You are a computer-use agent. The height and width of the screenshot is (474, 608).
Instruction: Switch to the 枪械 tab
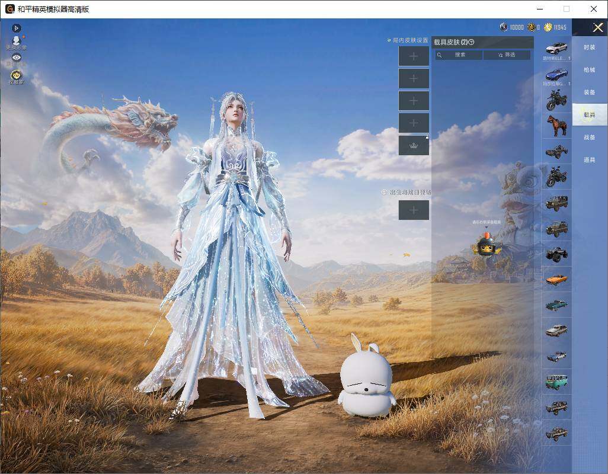590,70
